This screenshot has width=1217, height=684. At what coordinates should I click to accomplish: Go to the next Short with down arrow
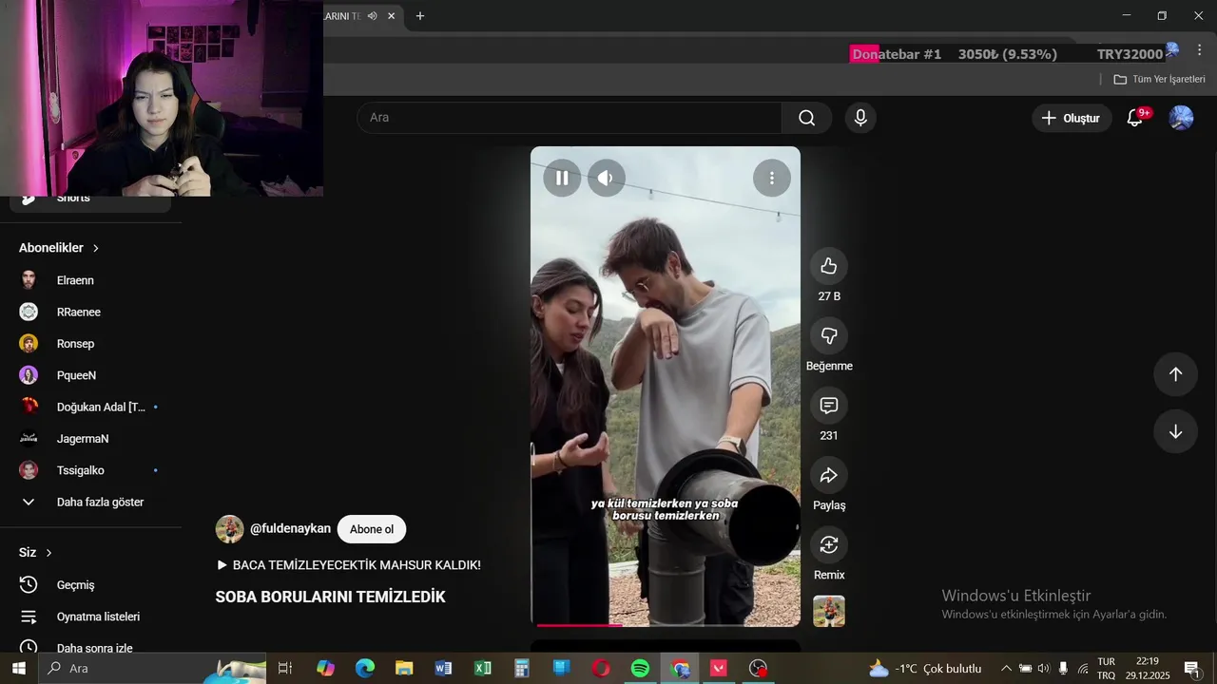1175,431
